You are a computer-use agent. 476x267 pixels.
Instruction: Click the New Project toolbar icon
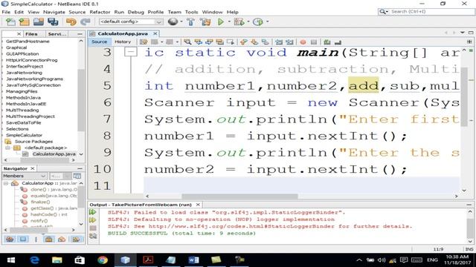[25, 22]
